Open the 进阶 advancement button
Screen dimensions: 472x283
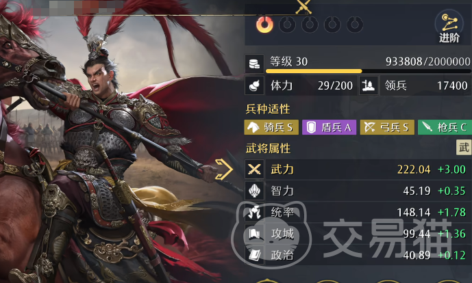(x=449, y=27)
